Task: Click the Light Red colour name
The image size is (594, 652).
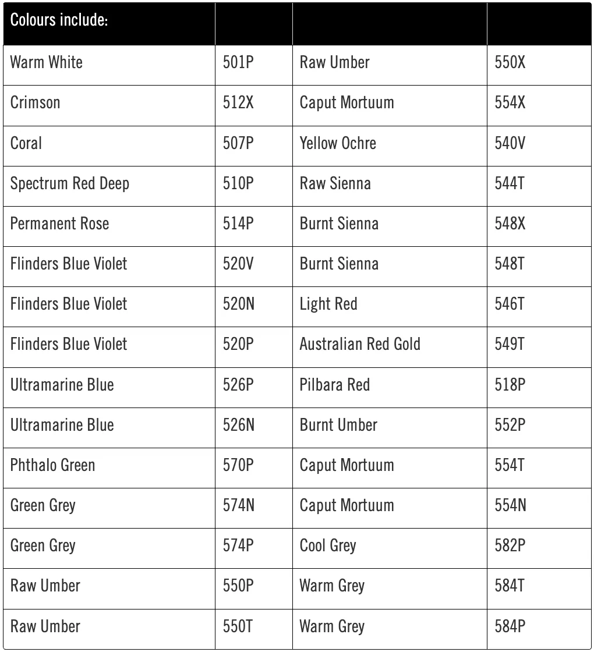Action: (x=328, y=304)
